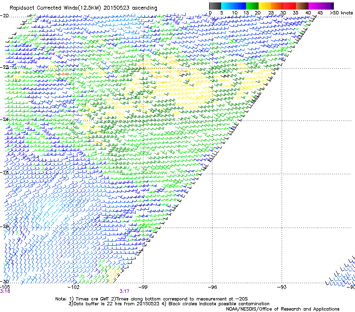Click the -102 longitude axis label

click(74, 287)
